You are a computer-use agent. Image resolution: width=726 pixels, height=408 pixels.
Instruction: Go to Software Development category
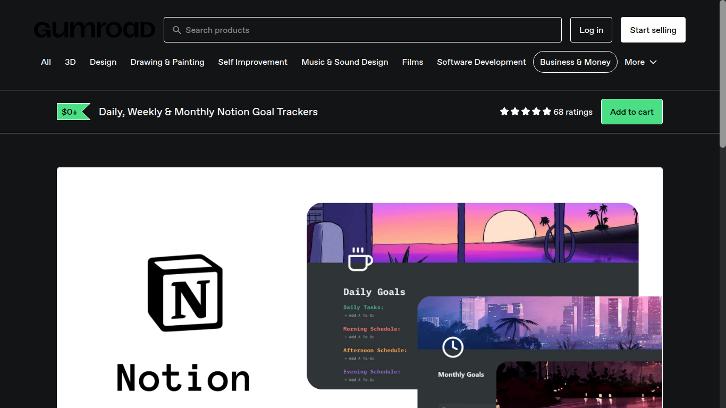click(482, 62)
